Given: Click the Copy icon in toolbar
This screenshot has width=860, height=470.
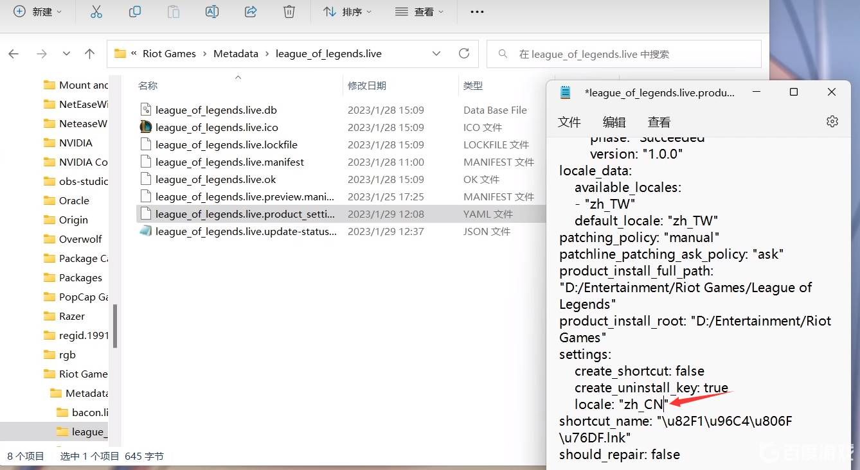Looking at the screenshot, I should coord(135,12).
